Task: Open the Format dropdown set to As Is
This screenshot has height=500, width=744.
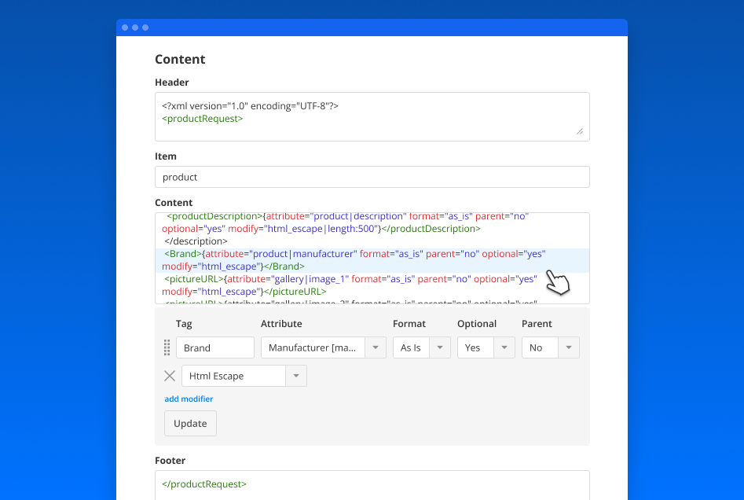Action: point(440,347)
